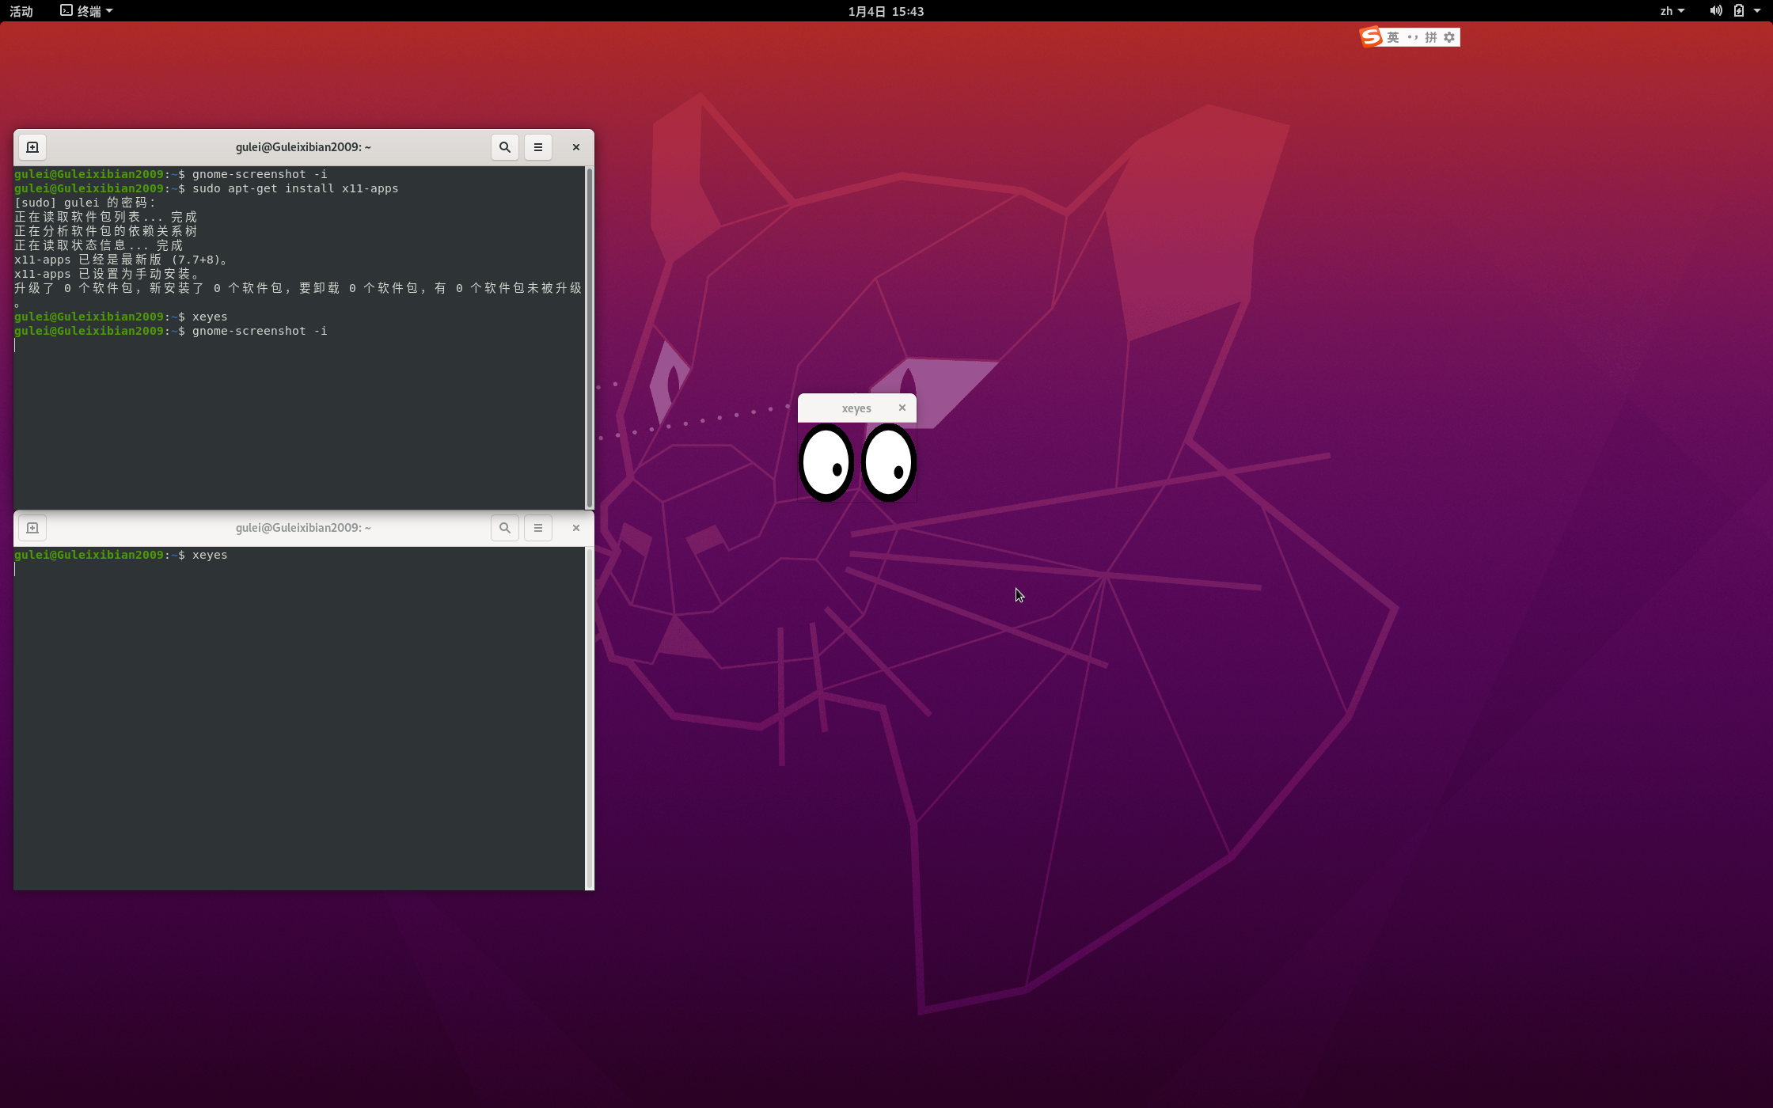This screenshot has height=1108, width=1773.
Task: Click the volume icon in top bar
Action: point(1715,11)
